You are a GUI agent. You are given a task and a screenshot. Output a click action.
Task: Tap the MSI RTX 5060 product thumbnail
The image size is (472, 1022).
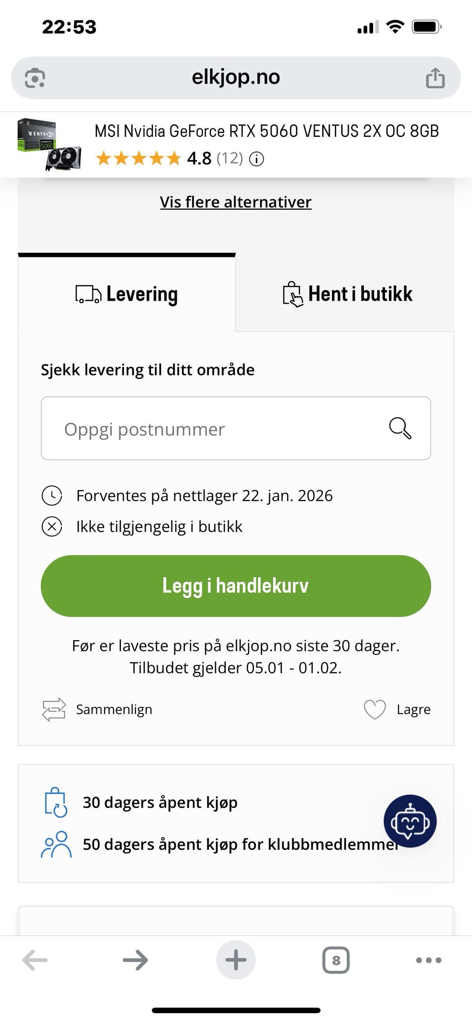[49, 144]
